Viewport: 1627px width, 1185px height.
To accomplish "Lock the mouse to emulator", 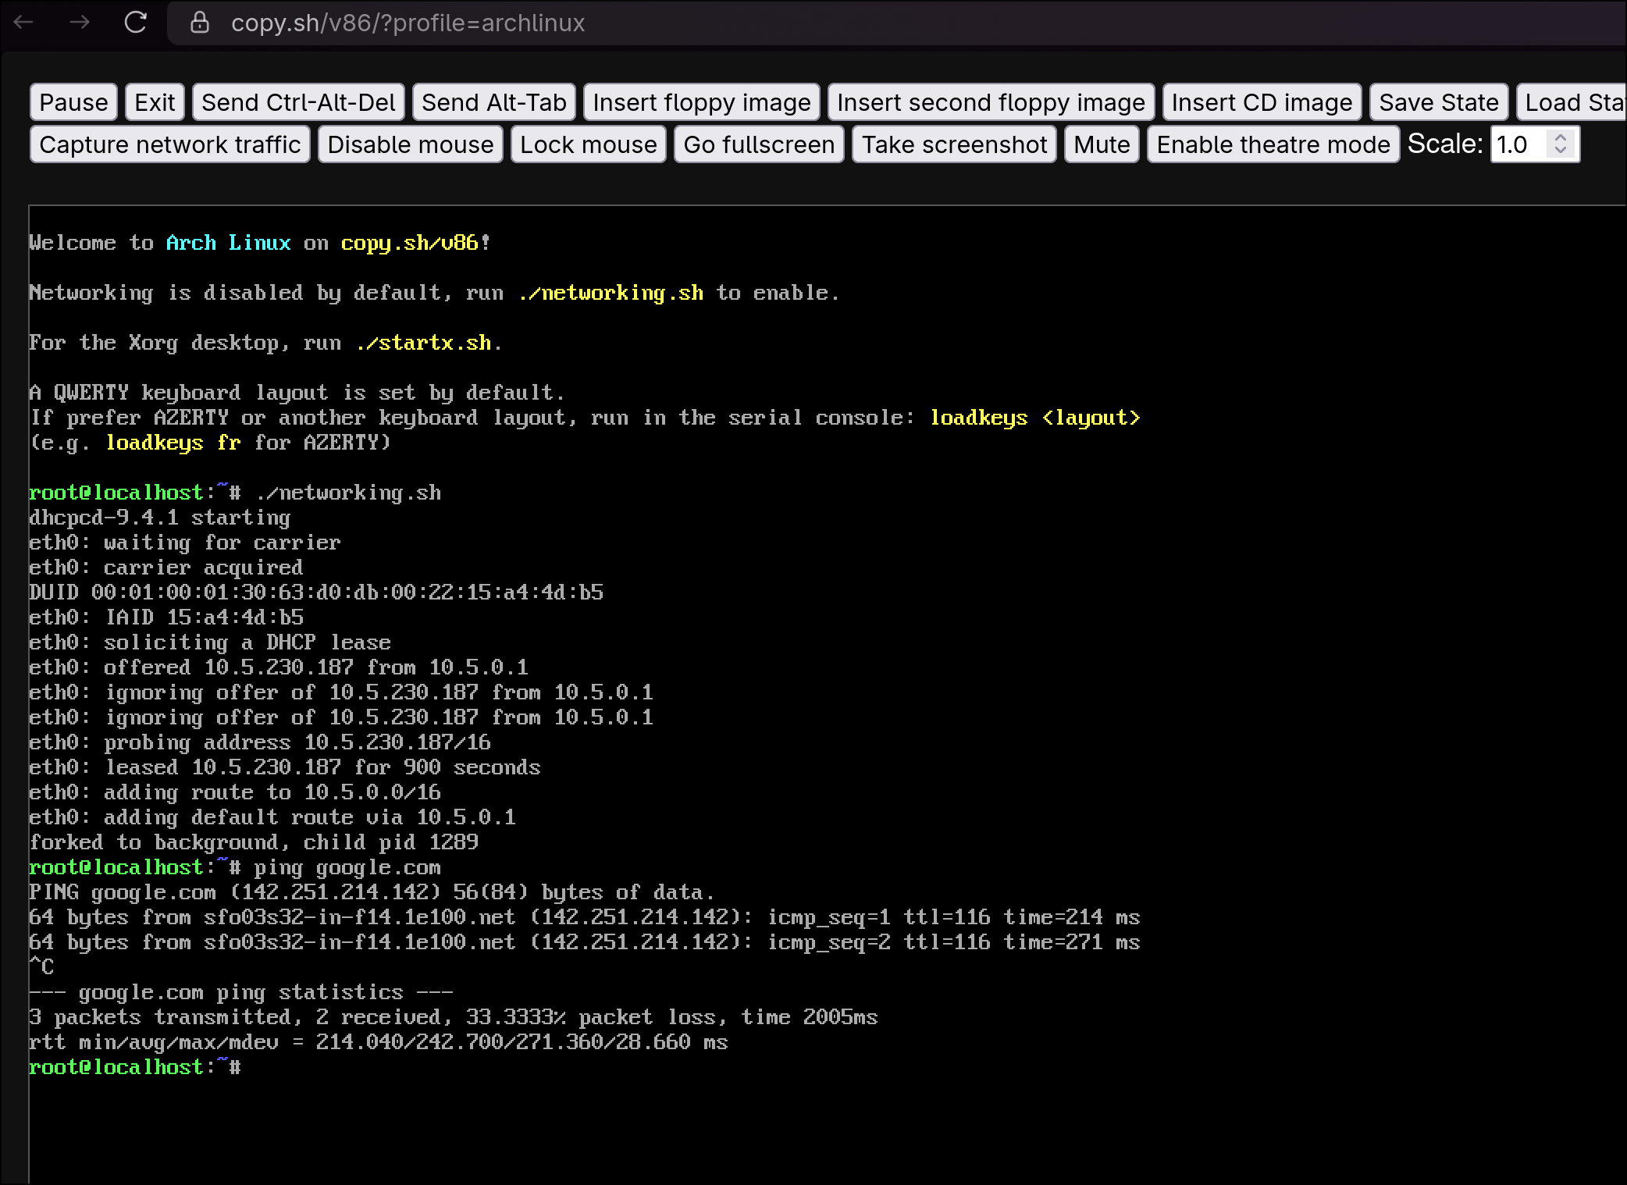I will 588,144.
